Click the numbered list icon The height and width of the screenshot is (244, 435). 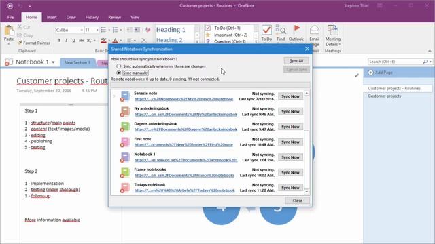point(115,30)
